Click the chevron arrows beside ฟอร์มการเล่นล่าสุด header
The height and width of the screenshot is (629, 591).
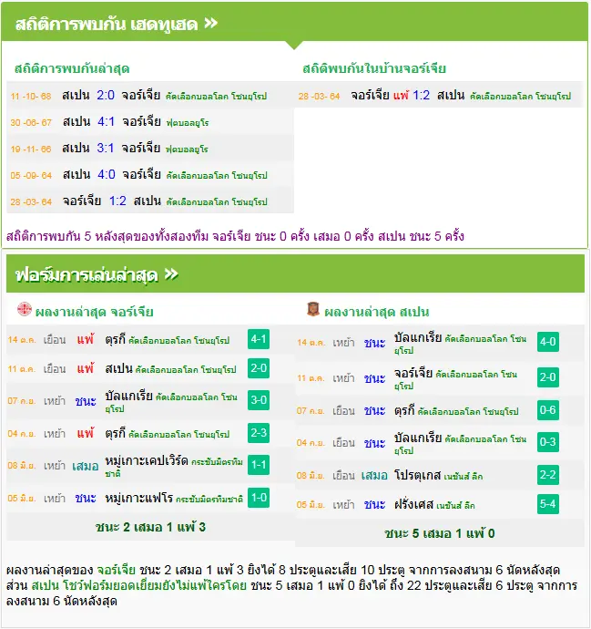(x=171, y=274)
